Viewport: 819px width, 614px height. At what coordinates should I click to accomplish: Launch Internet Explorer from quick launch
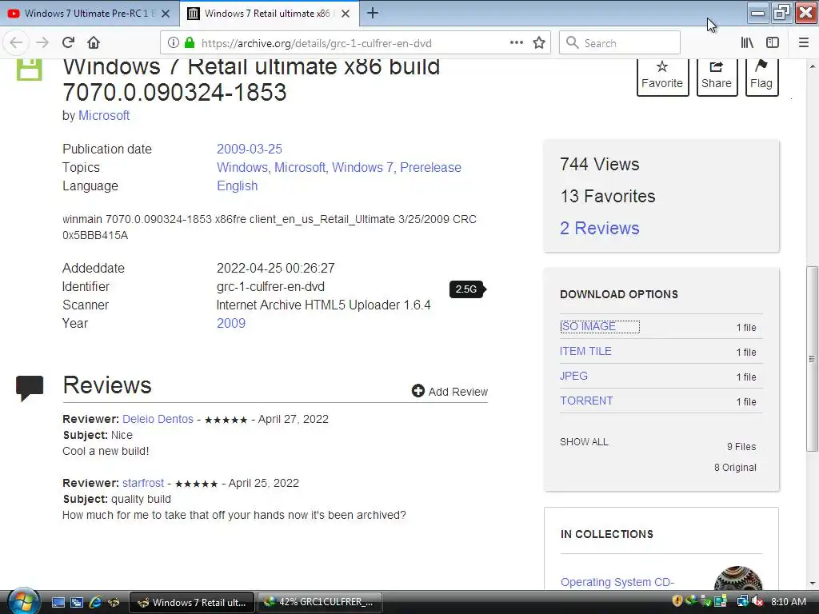pos(96,603)
